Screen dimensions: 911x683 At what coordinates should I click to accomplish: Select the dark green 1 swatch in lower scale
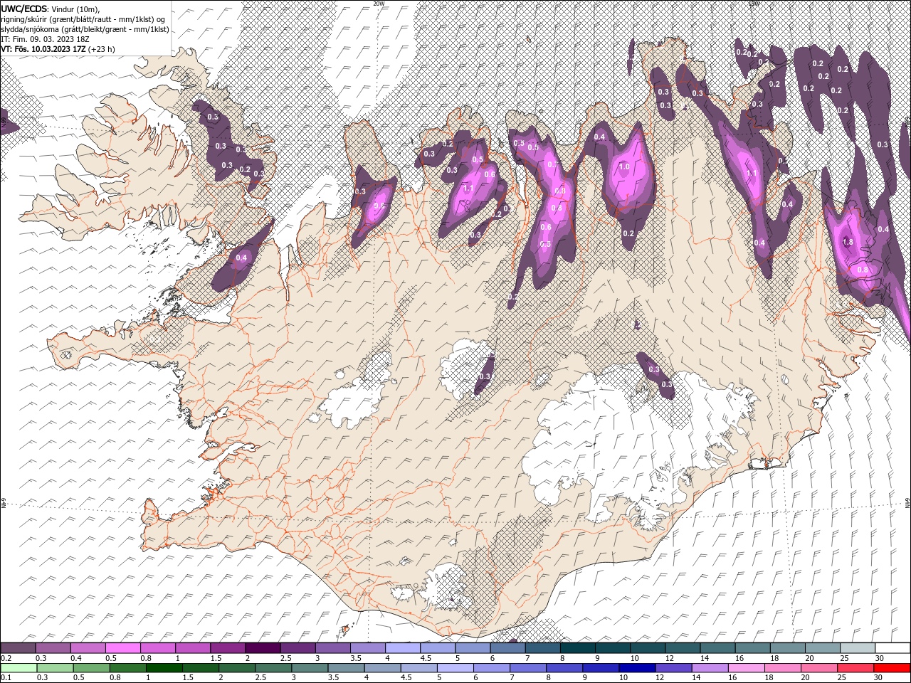click(164, 668)
